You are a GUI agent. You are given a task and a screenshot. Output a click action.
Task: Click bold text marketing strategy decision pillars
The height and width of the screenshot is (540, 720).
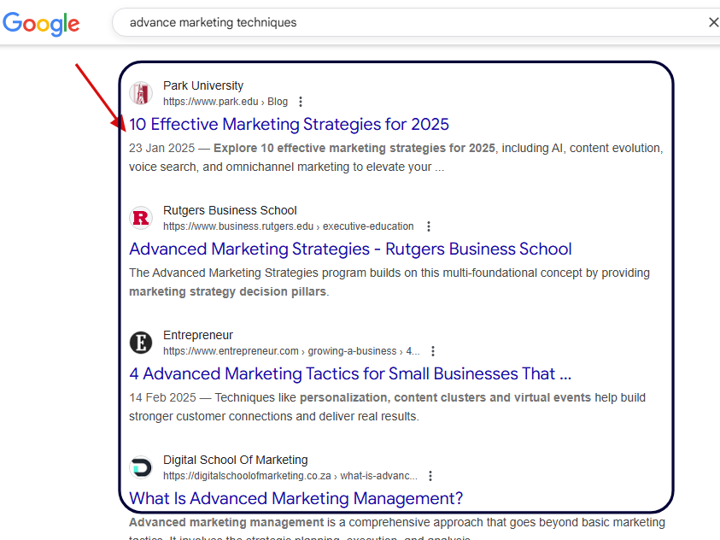click(x=227, y=291)
